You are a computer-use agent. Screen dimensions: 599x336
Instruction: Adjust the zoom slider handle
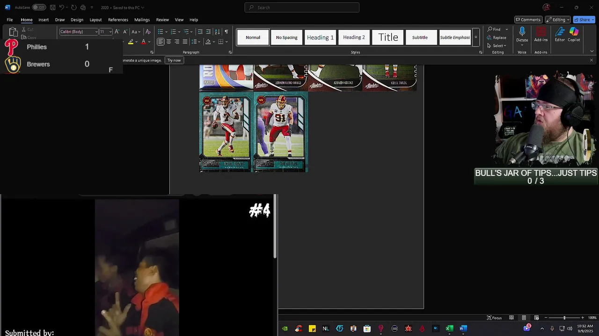[x=564, y=318]
